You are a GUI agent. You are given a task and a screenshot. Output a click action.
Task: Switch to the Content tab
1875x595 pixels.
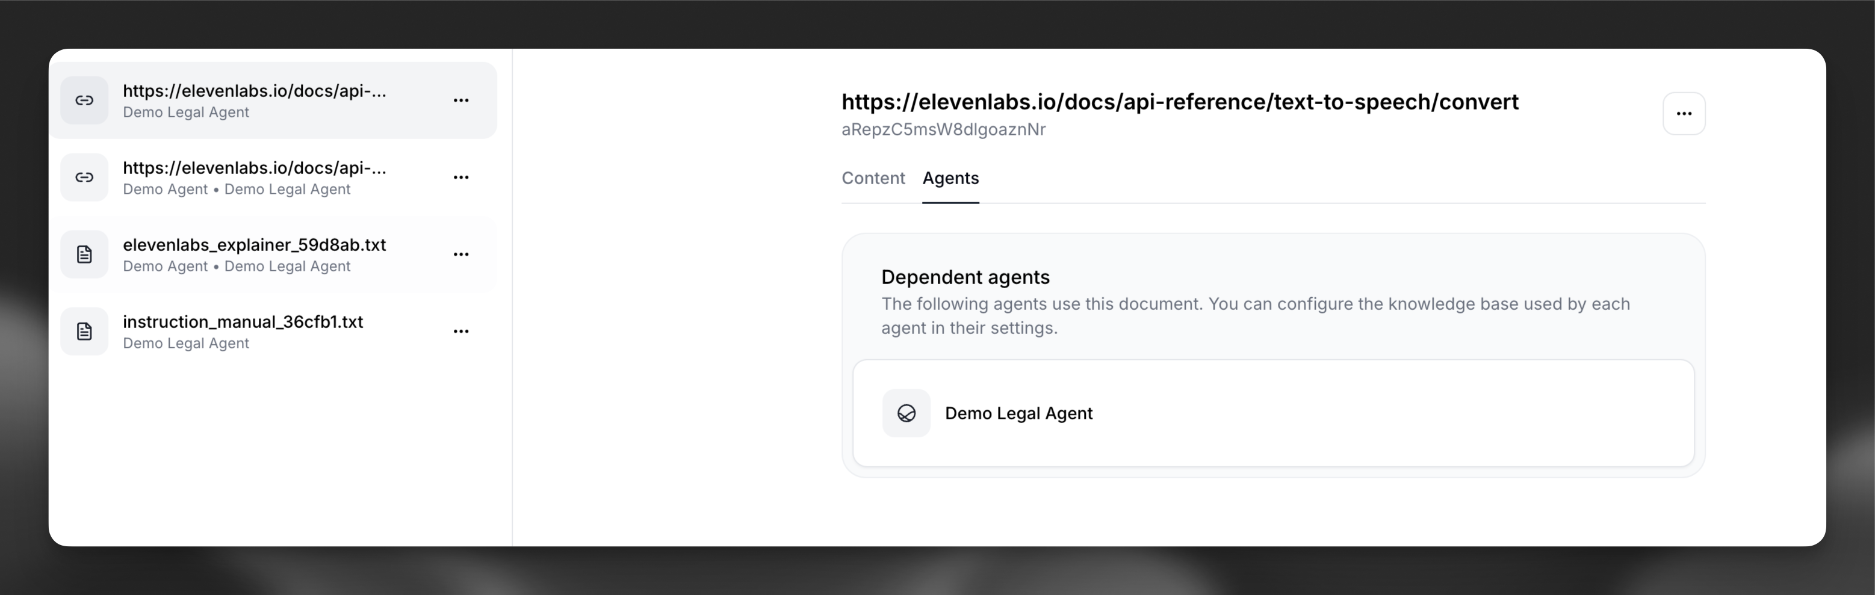(x=873, y=178)
